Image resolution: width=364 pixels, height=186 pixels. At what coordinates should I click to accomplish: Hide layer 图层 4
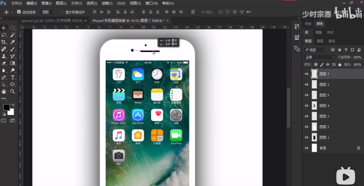pyautogui.click(x=307, y=106)
